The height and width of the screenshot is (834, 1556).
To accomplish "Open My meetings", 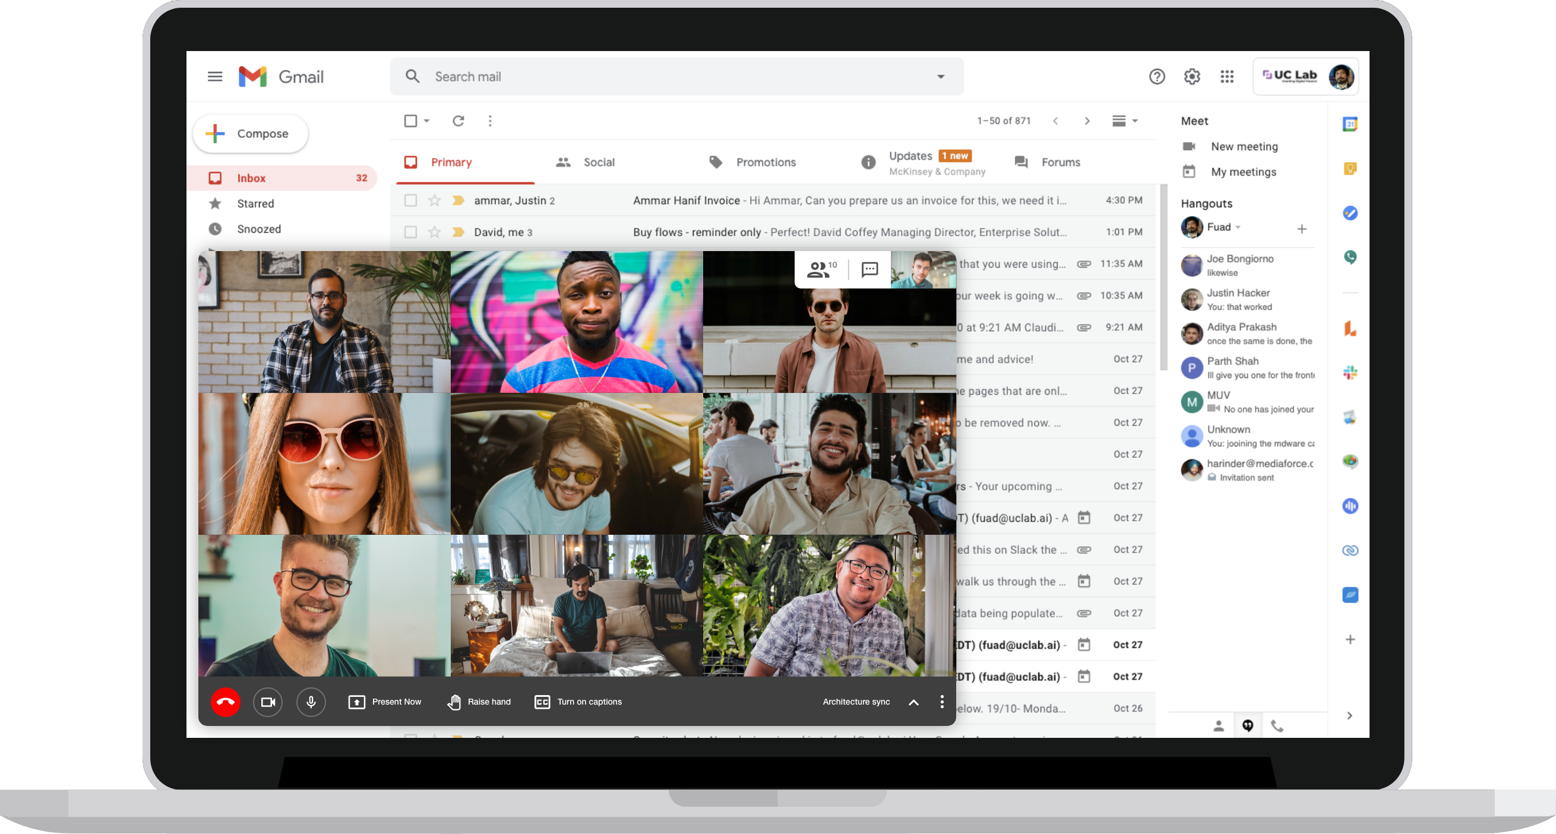I will 1229,172.
